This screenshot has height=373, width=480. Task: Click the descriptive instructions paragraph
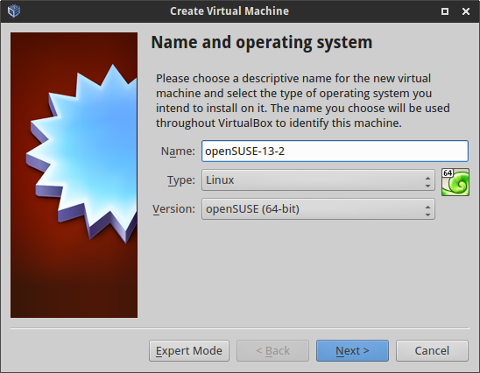[x=303, y=101]
